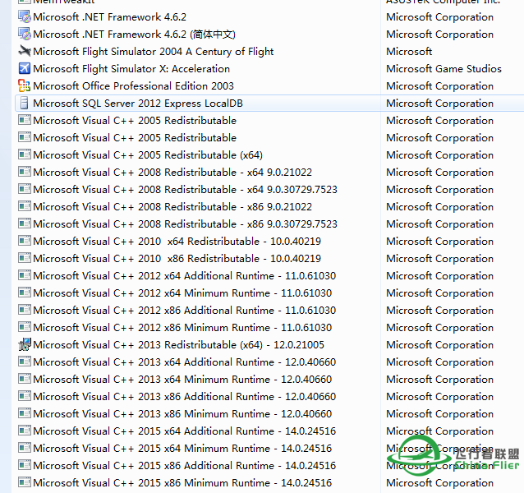Select Microsoft Visual C++ 2005 Redistributable (x64) name

(x=148, y=155)
